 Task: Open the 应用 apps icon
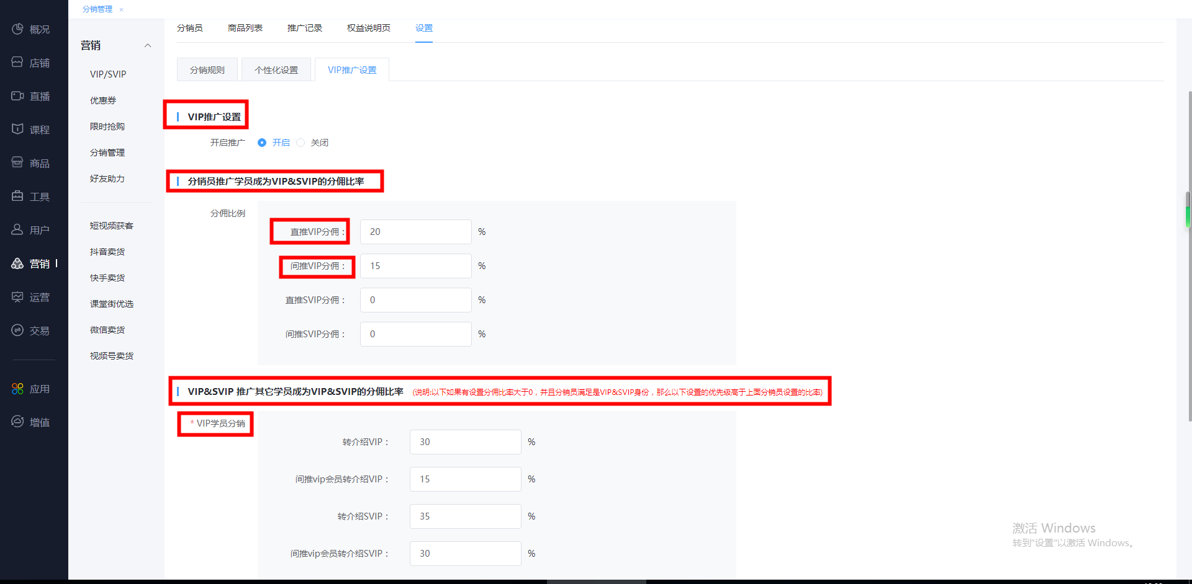tap(17, 389)
